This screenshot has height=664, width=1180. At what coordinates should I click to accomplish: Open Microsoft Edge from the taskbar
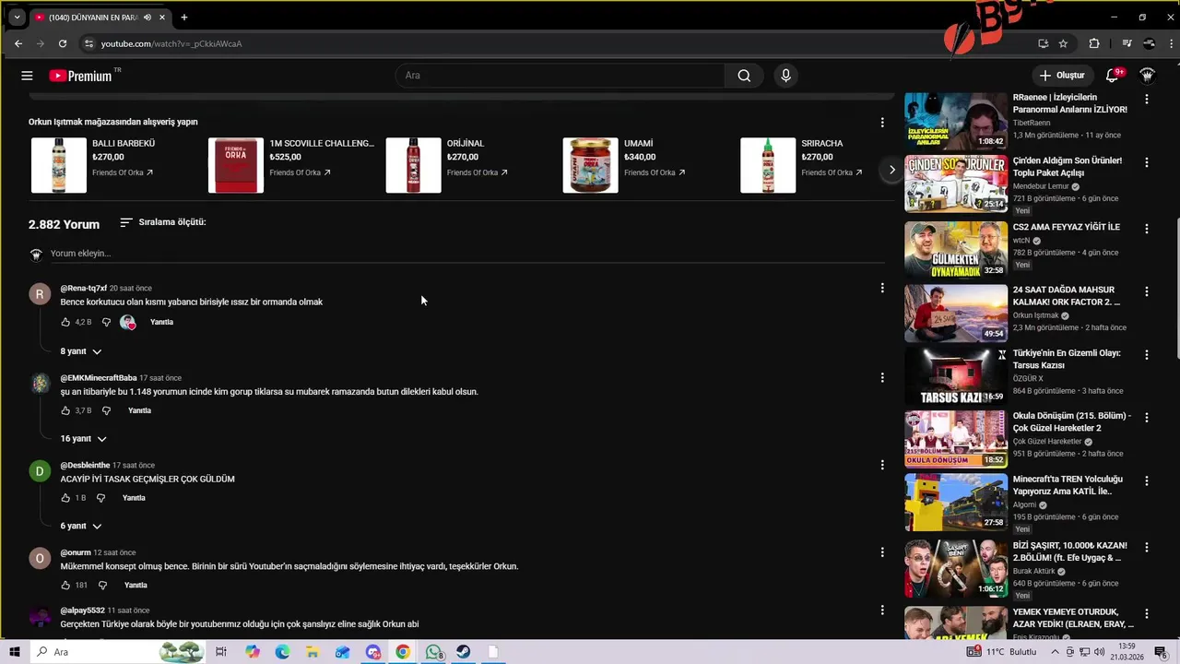coord(282,652)
